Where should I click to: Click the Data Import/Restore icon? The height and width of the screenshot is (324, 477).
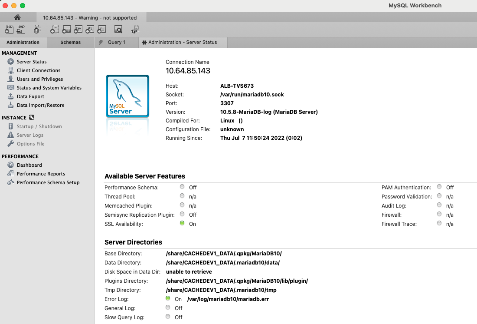(11, 105)
